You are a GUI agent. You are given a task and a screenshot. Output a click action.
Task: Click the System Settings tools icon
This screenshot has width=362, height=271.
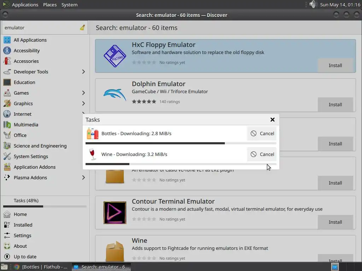7,156
